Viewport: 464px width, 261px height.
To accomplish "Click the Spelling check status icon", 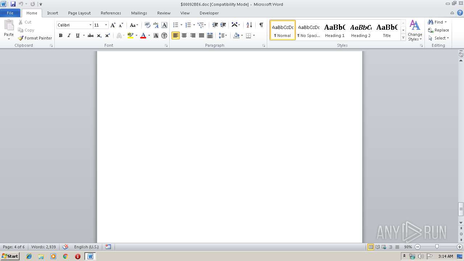I will coord(65,247).
